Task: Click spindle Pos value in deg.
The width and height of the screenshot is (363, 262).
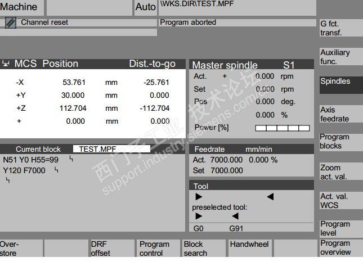Action: pyautogui.click(x=265, y=101)
